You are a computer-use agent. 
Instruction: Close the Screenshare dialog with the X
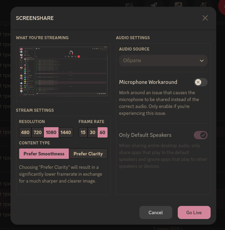point(205,18)
